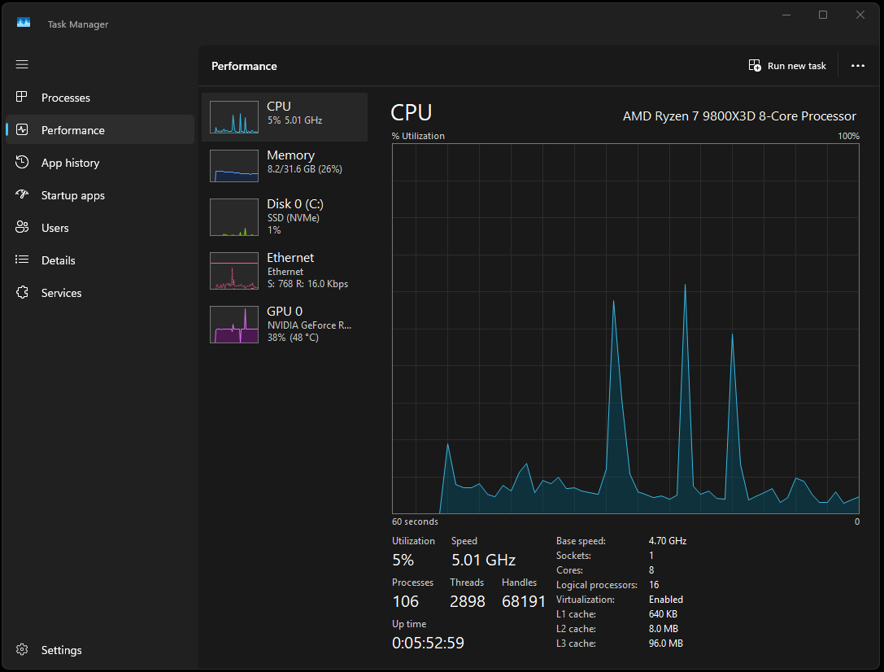
Task: Click the Startup apps gauge icon
Action: point(22,194)
